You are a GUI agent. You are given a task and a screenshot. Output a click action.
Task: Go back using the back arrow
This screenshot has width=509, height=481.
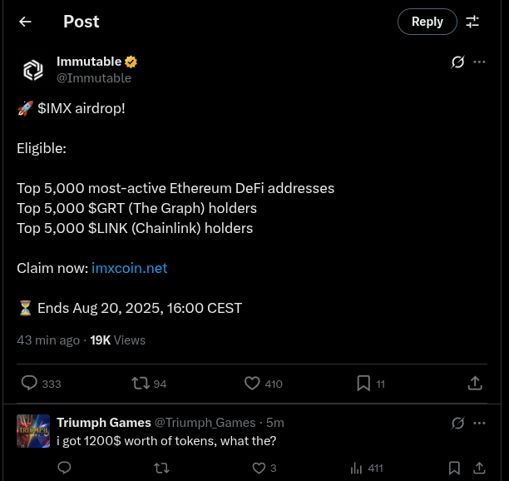tap(25, 22)
